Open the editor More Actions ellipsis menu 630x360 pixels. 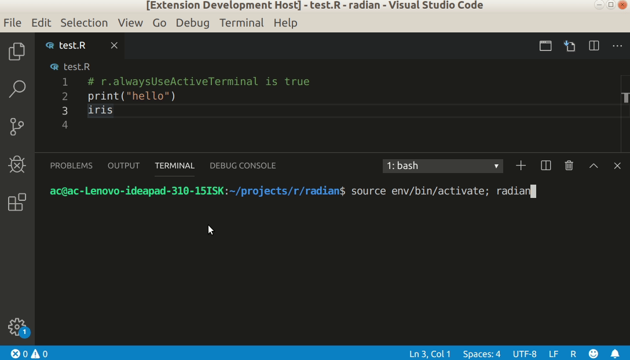click(617, 46)
